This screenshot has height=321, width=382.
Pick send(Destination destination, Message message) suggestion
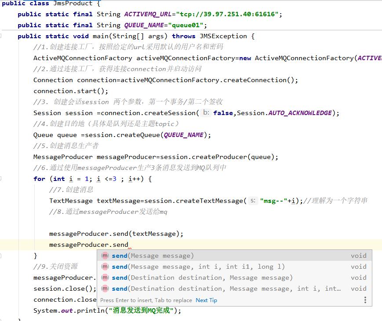tap(202, 278)
